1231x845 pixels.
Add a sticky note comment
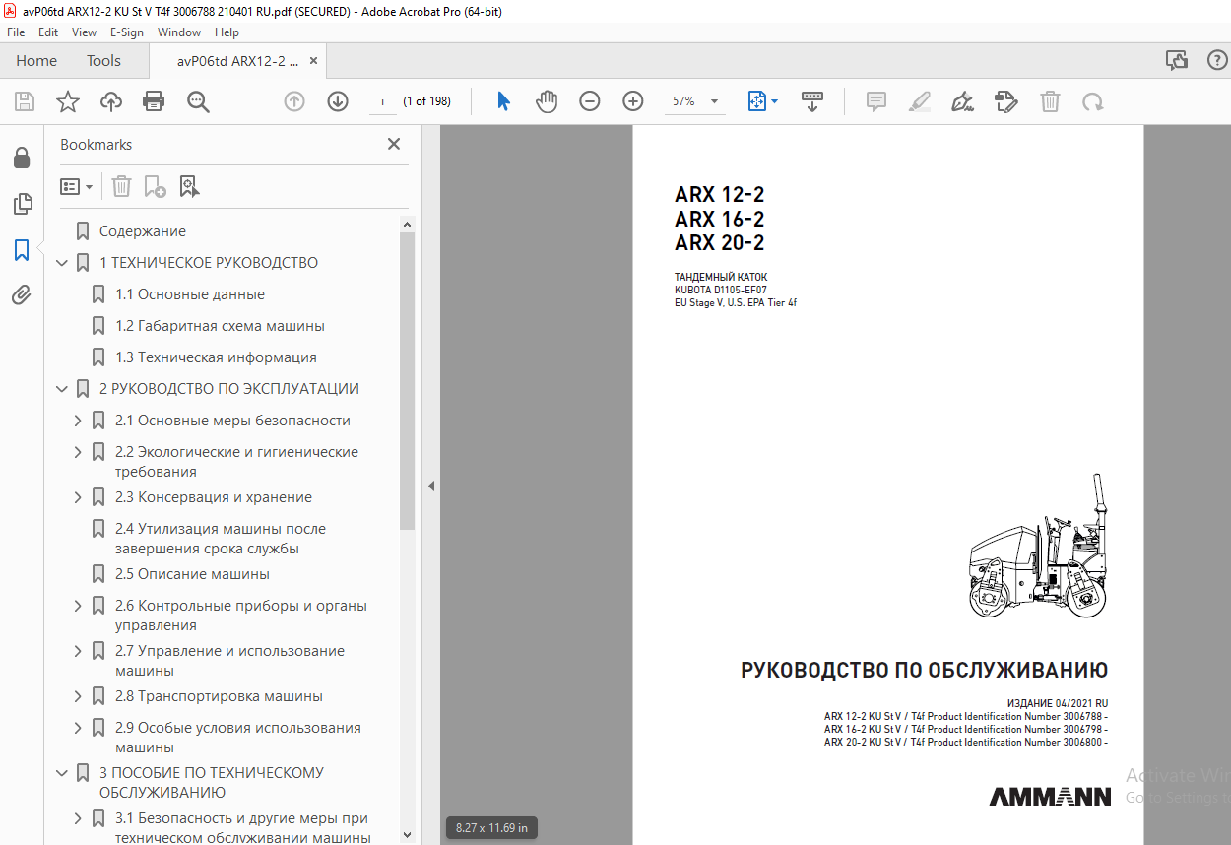pyautogui.click(x=875, y=101)
